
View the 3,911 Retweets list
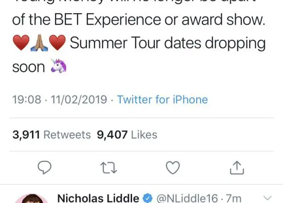51,135
